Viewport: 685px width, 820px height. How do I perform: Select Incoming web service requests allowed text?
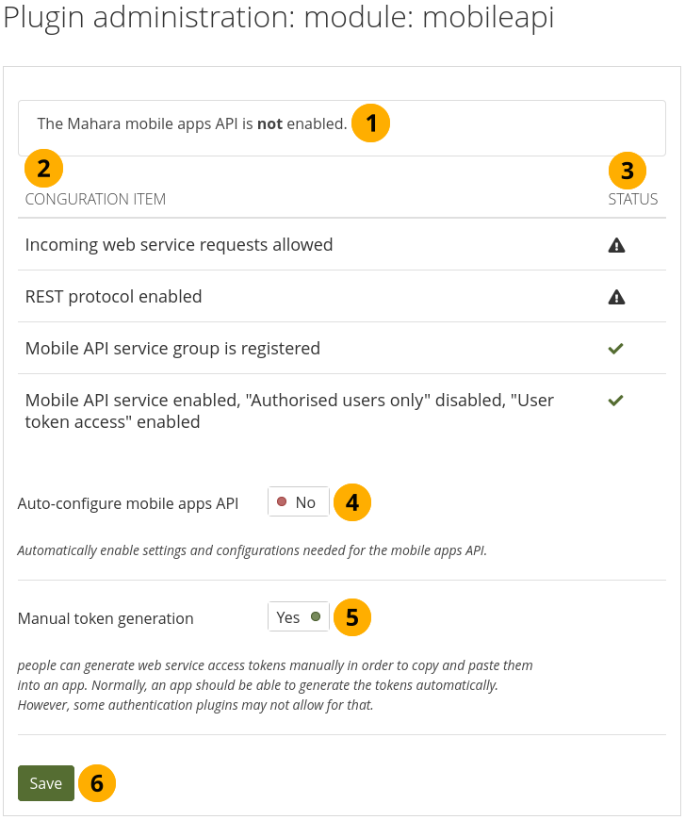pyautogui.click(x=179, y=245)
